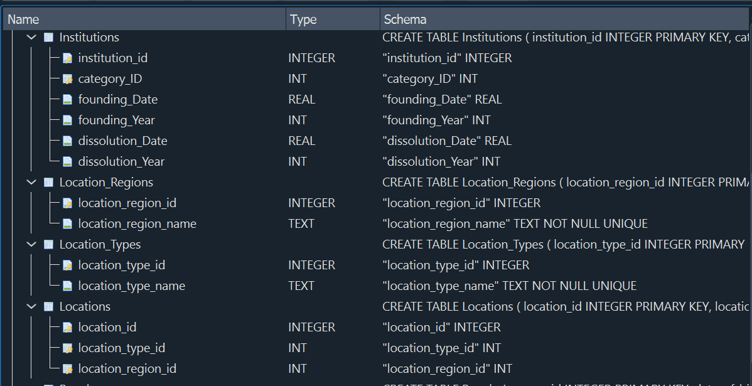This screenshot has width=752, height=386.
Task: Click the location_region_name field icon
Action: coord(68,223)
